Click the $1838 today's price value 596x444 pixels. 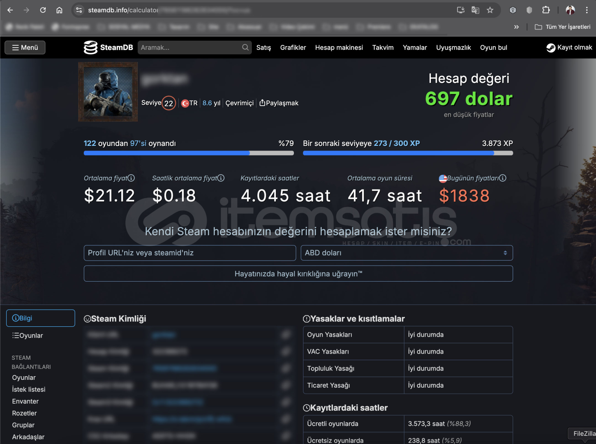click(x=464, y=196)
